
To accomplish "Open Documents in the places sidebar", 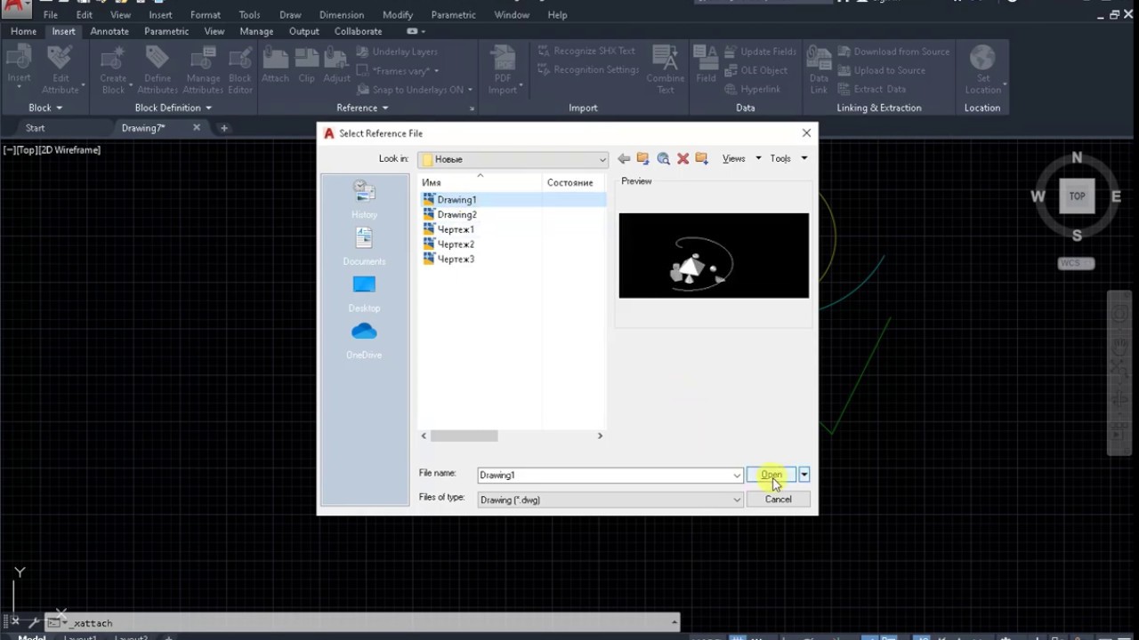I will 364,246.
